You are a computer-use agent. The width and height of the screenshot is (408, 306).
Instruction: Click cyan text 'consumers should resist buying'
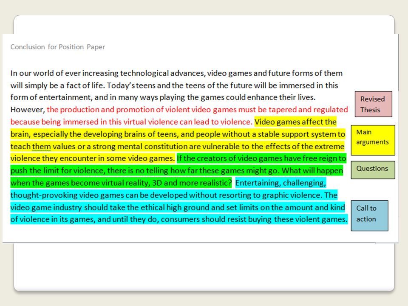click(216, 219)
